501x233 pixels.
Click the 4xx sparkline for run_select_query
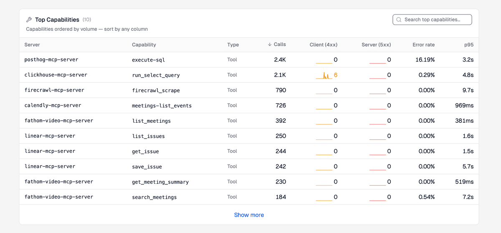click(324, 75)
